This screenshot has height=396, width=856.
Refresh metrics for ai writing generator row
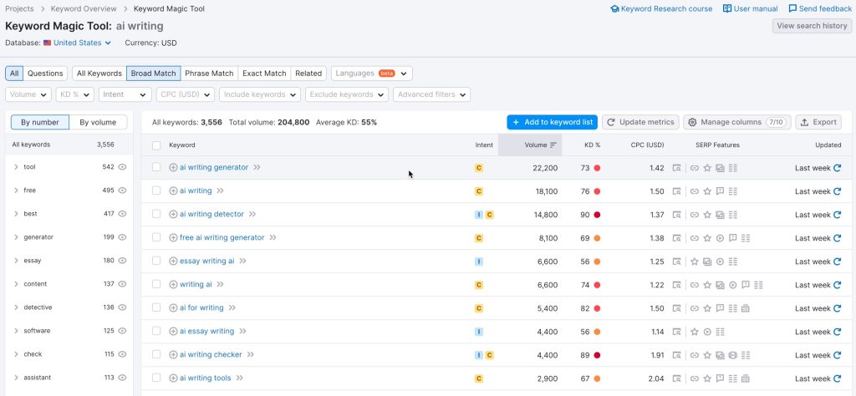coord(838,168)
